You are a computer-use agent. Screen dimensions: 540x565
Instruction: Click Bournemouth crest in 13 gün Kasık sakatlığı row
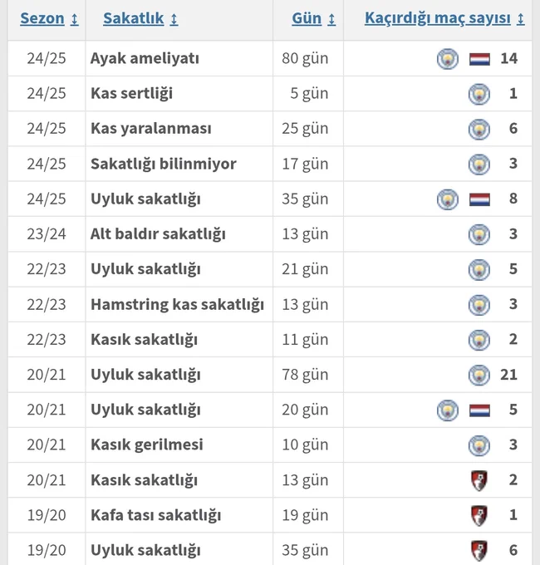[479, 480]
